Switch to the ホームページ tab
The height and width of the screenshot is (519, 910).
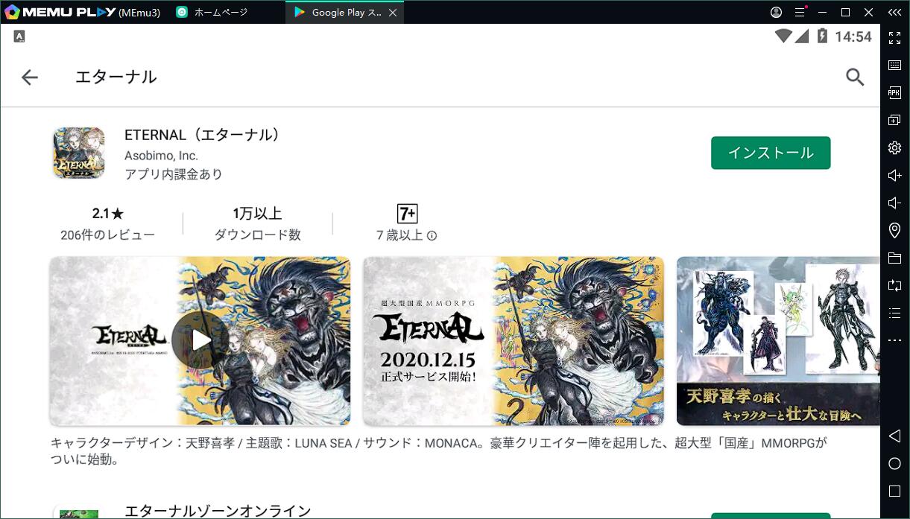pos(220,13)
